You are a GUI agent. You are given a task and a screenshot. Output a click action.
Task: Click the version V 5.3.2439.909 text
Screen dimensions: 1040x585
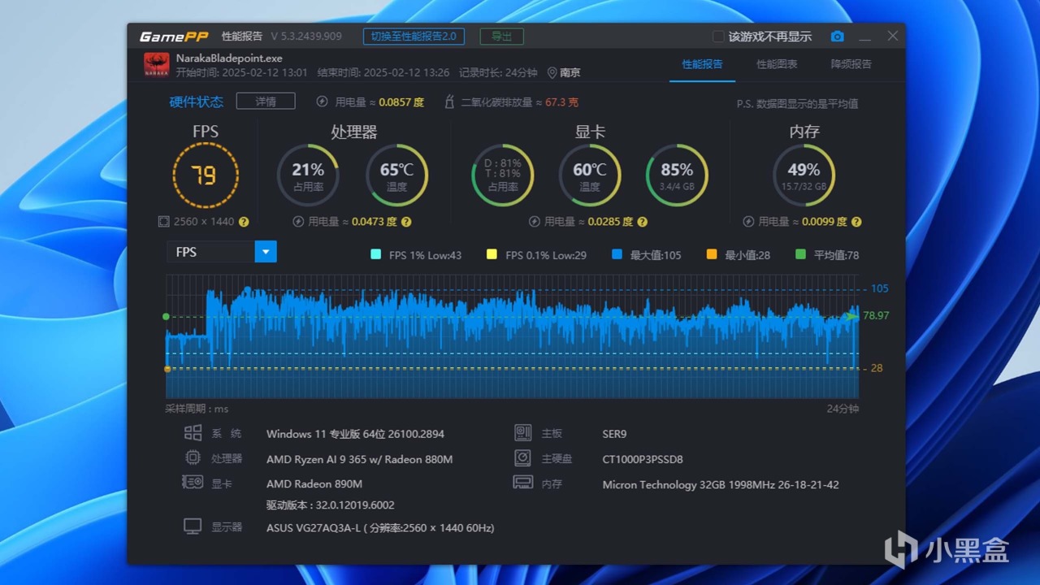pyautogui.click(x=306, y=37)
